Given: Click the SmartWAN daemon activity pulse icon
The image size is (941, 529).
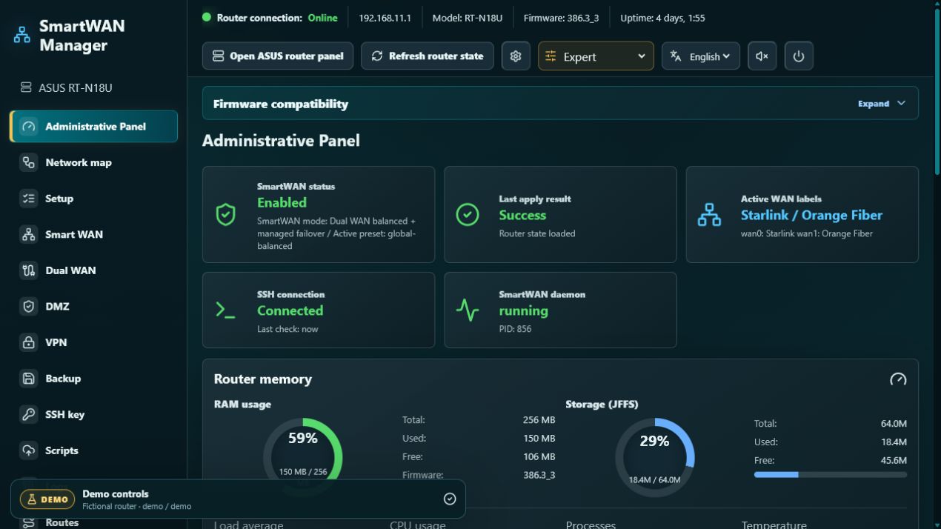Looking at the screenshot, I should 467,310.
